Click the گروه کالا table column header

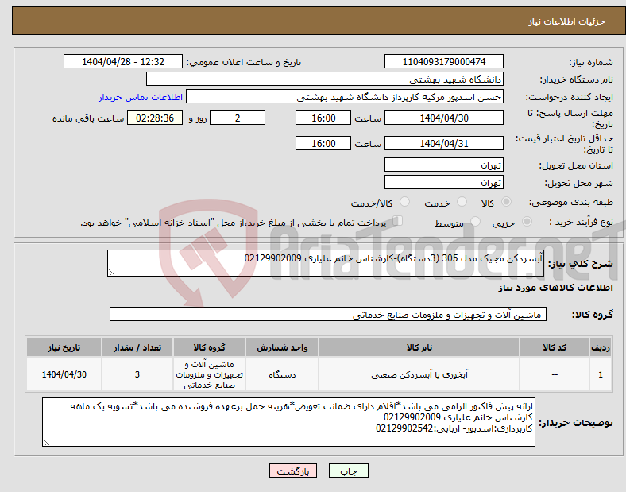coord(210,347)
